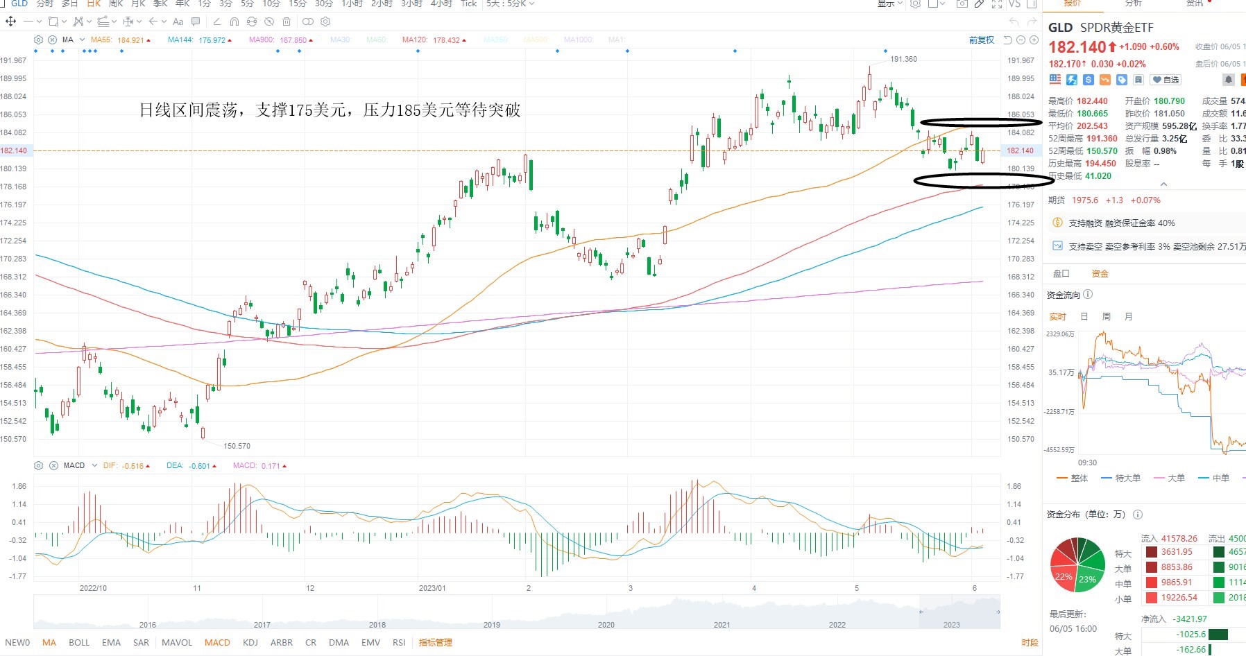Collapse the quote details panel chevron

click(x=1163, y=184)
